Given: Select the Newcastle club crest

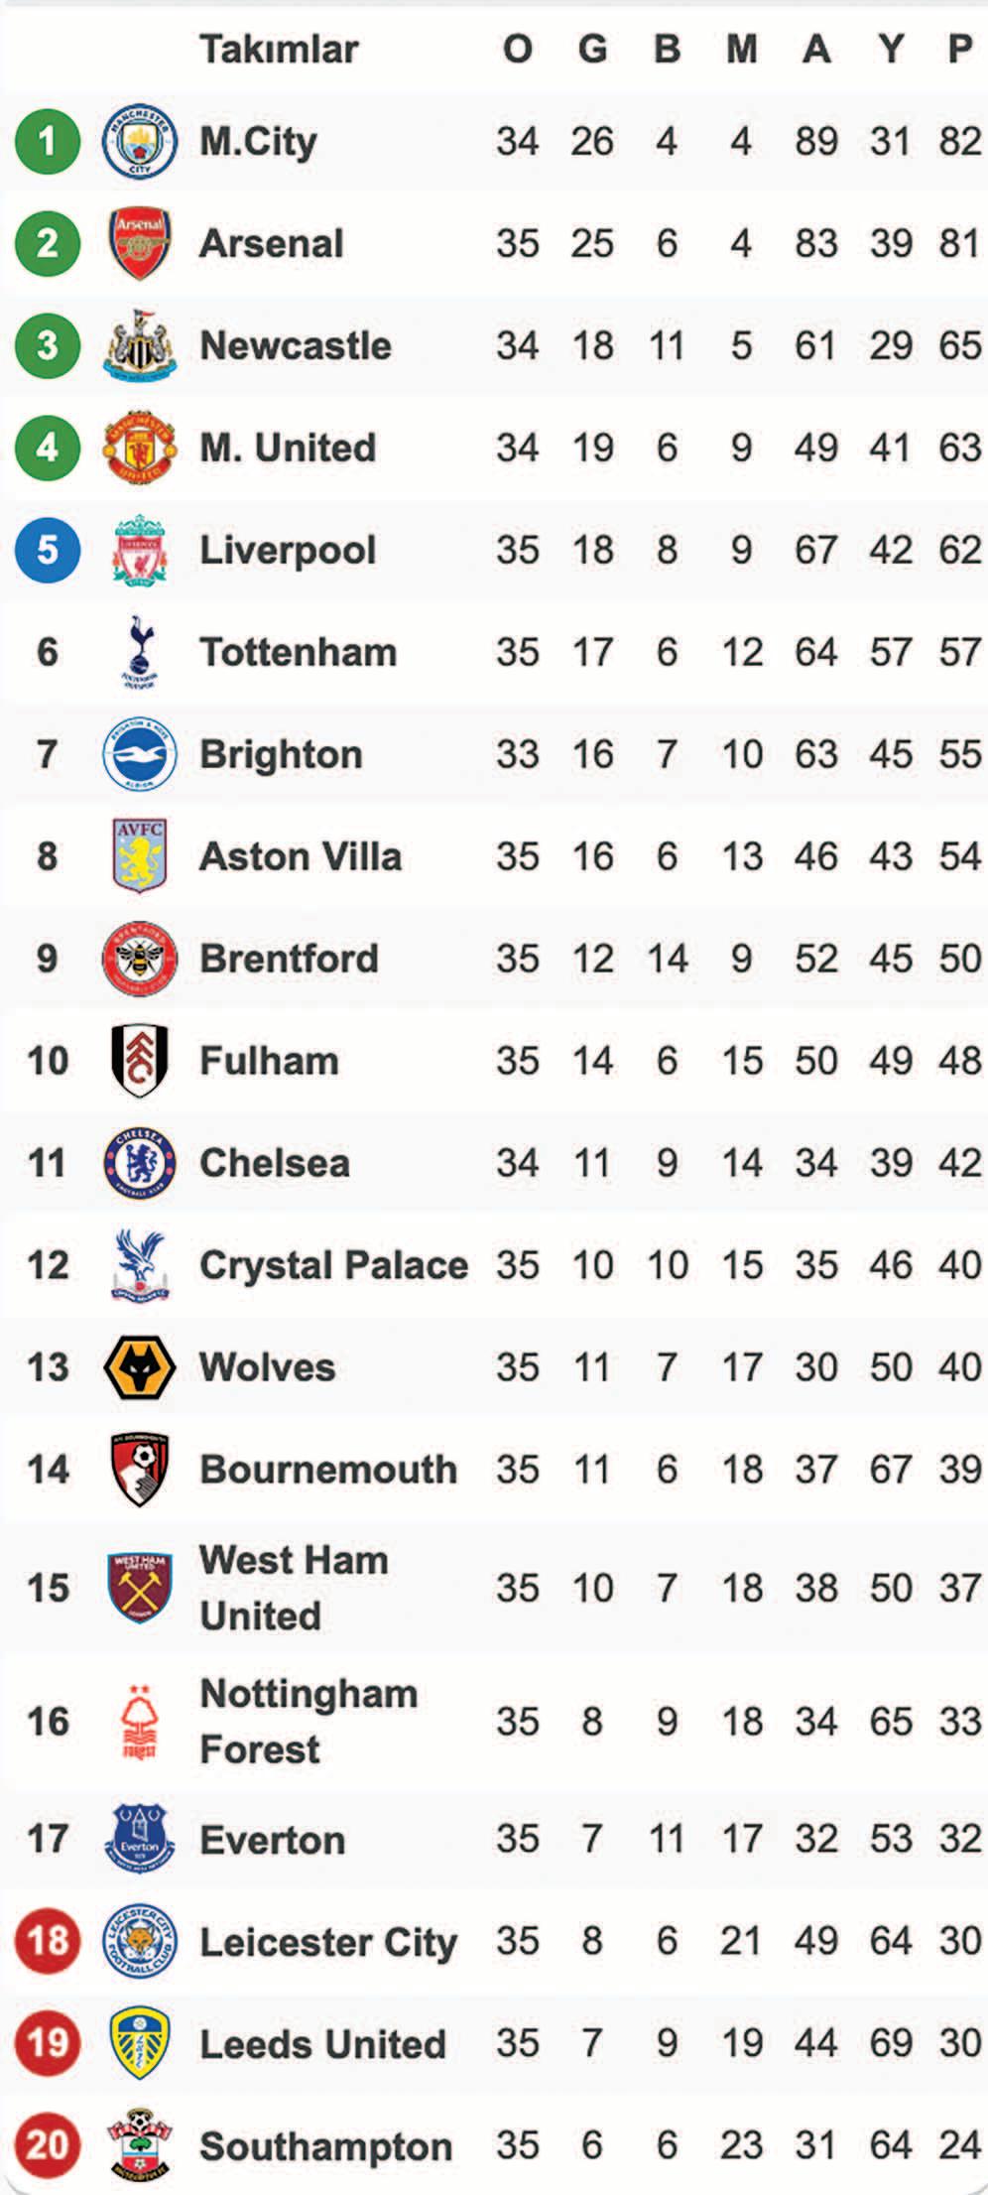Looking at the screenshot, I should (140, 345).
